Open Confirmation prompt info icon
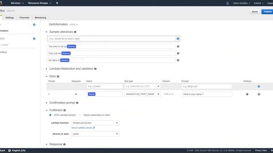The width and height of the screenshot is (273, 153). (x=77, y=103)
